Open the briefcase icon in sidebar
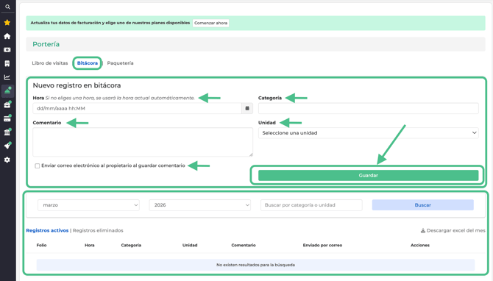Screen dimensions: 493x281 pyautogui.click(x=7, y=104)
